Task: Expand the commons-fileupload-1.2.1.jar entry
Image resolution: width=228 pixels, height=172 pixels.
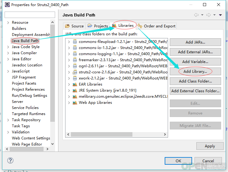Action: (x=69, y=42)
